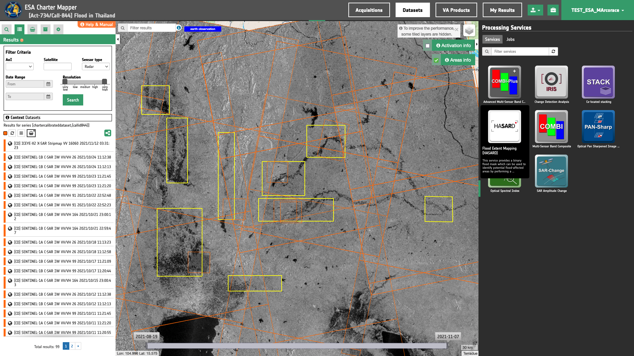The image size is (634, 356).
Task: Open the upload dropdown in top bar
Action: pyautogui.click(x=535, y=10)
